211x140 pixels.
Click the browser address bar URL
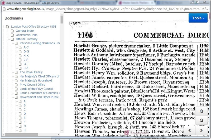pos(107,9)
